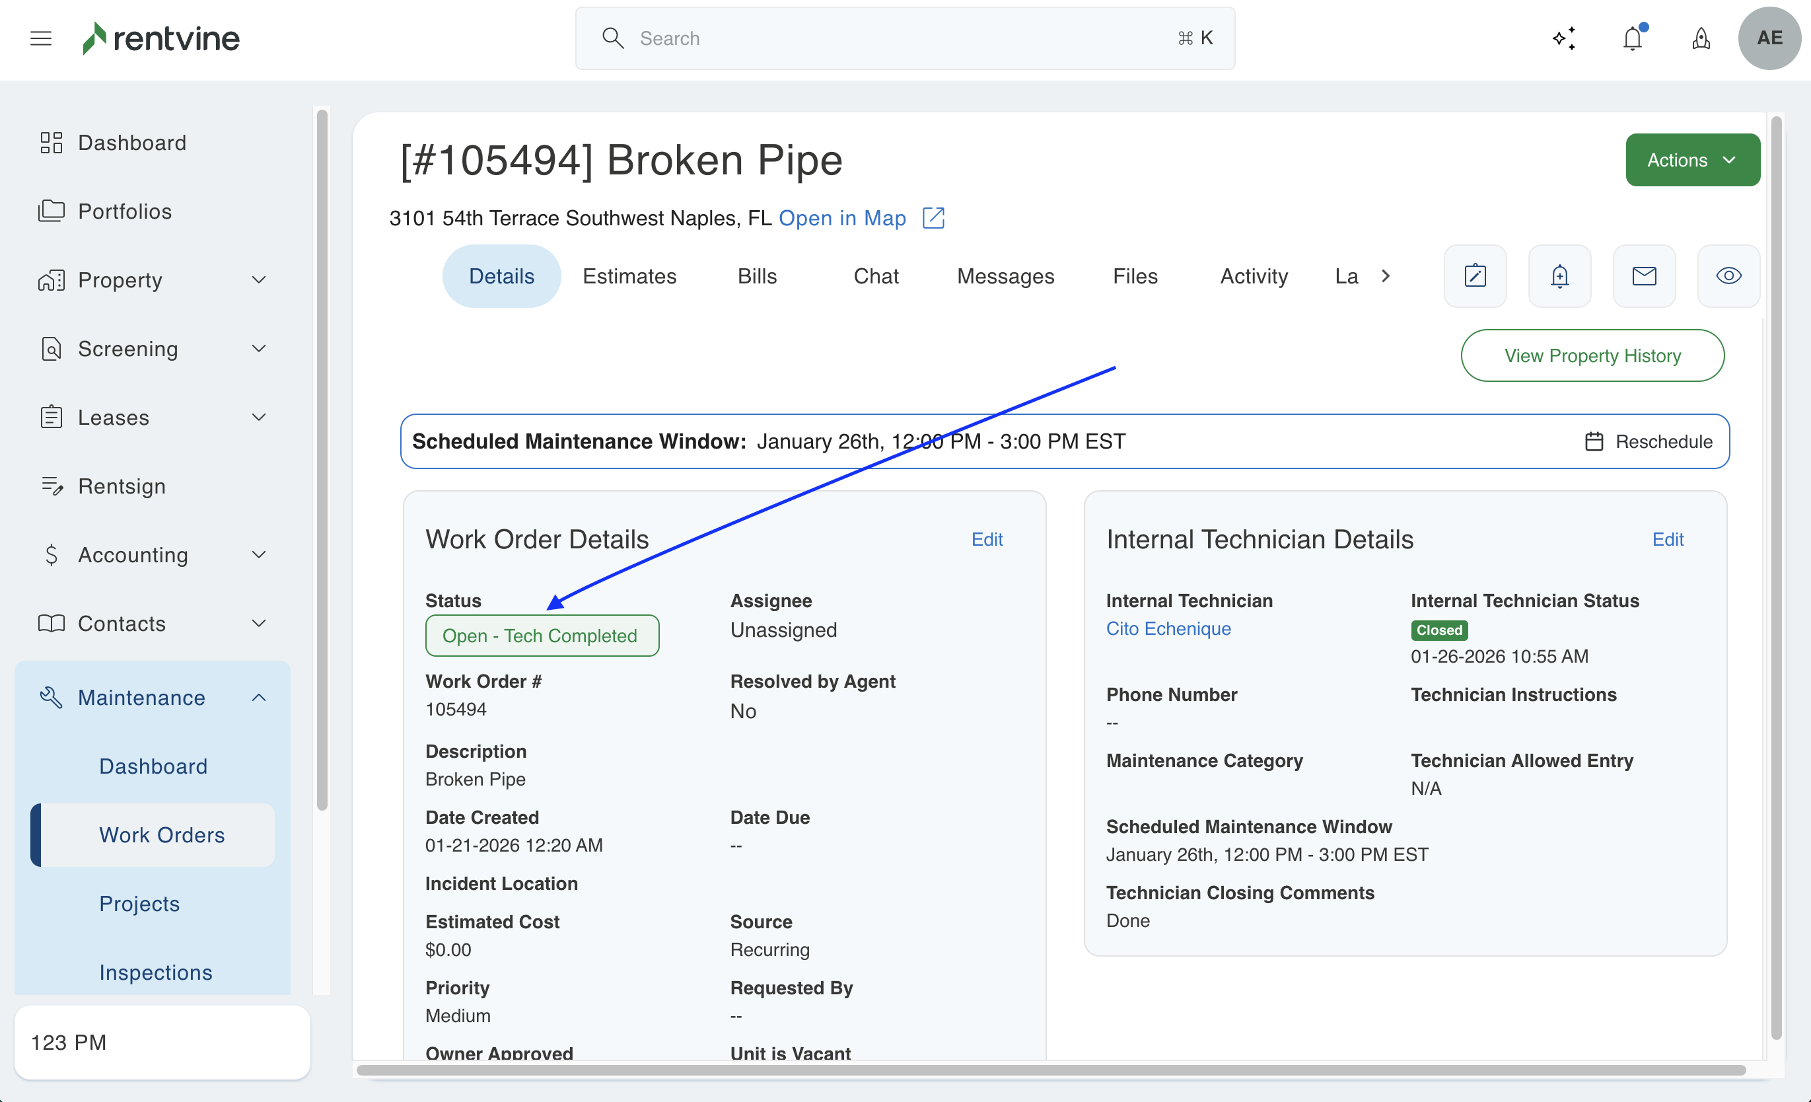Open the hamburger menu icon

pos(40,38)
